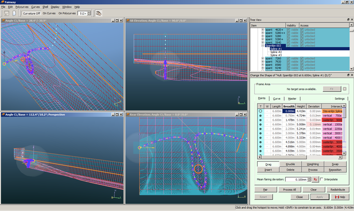
Task: Click the hull shell icon in toolbar
Action: pos(99,13)
